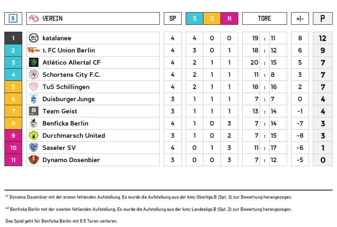Click the Schortens City F.C. crest
Viewport: 337px width, 227px height.
[x=34, y=75]
